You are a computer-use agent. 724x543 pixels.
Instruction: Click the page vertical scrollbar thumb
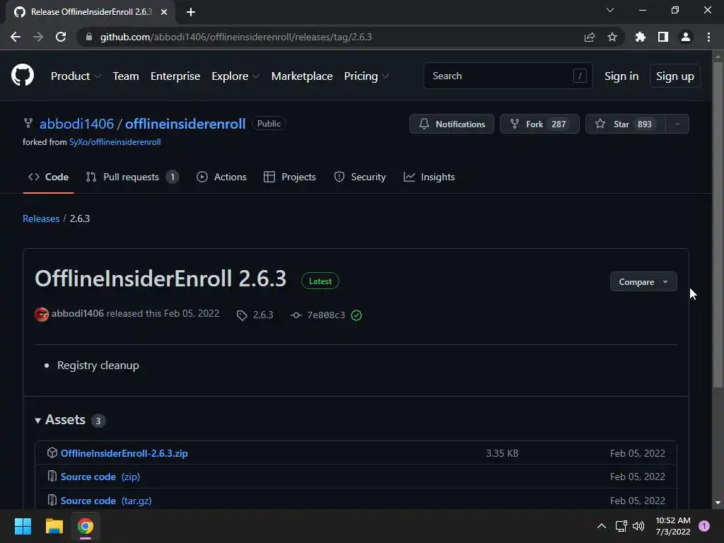718,224
